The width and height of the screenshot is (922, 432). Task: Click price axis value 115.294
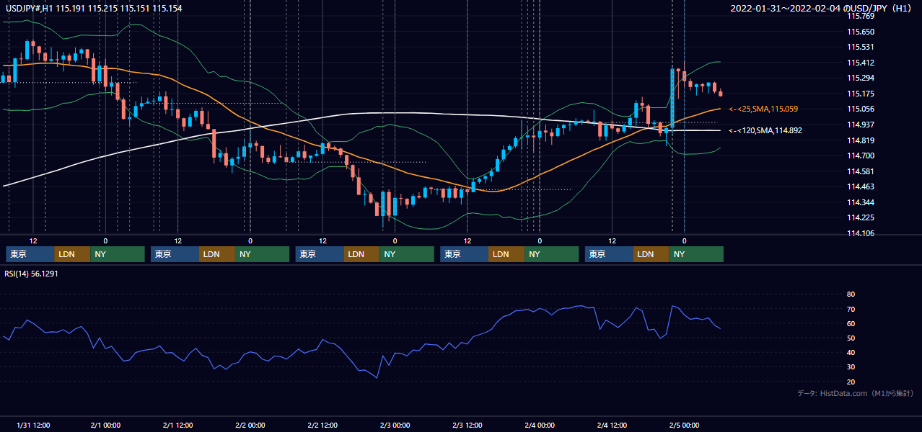[860, 78]
